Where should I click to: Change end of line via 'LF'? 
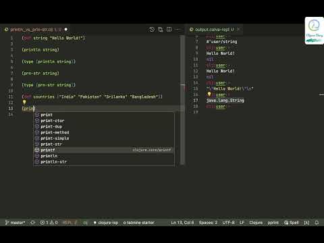point(242,223)
